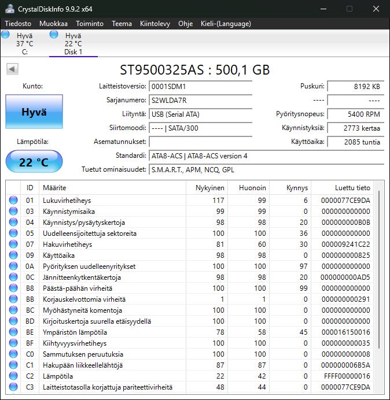Click the Laitteistoversio field 0001SDM1

point(200,87)
